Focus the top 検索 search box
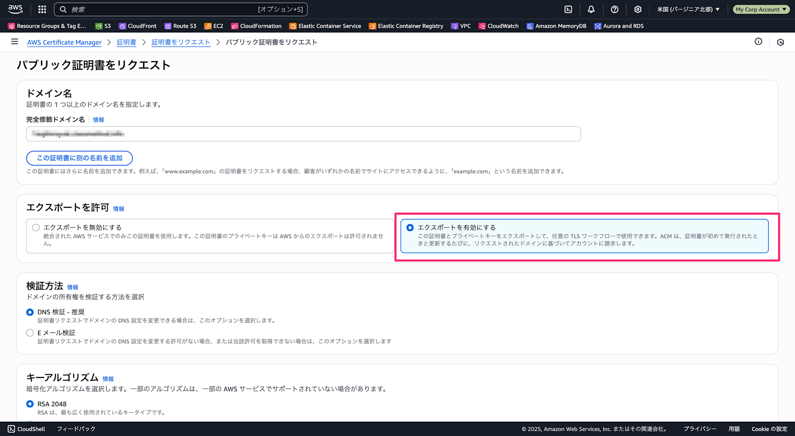This screenshot has height=436, width=795. 181,10
